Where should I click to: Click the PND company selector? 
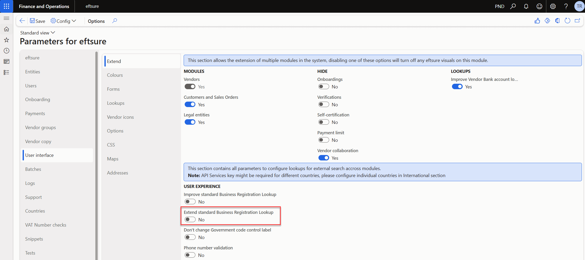(500, 6)
